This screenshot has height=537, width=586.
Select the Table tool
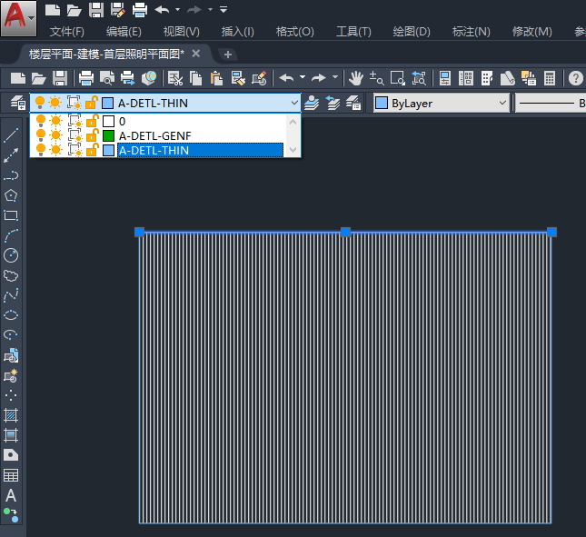(x=11, y=475)
